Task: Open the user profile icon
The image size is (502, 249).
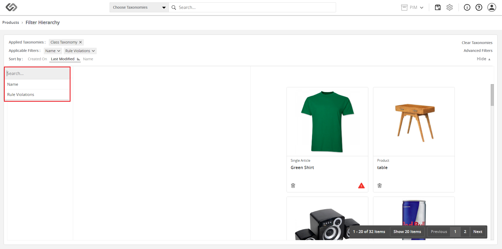Action: coord(492,7)
